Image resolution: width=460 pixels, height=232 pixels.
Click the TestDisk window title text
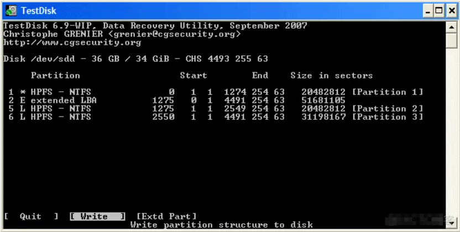[39, 11]
